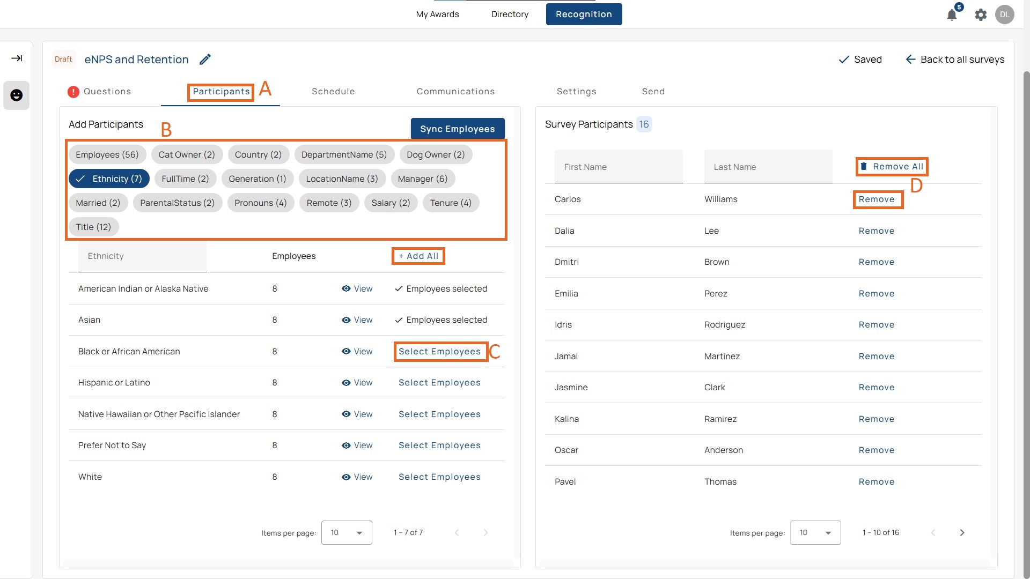Click the Ethnicity filter input field
This screenshot has width=1030, height=579.
click(x=142, y=256)
